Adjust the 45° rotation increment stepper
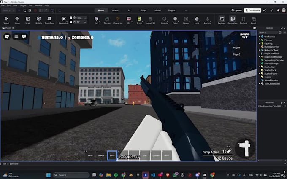 click(85, 22)
